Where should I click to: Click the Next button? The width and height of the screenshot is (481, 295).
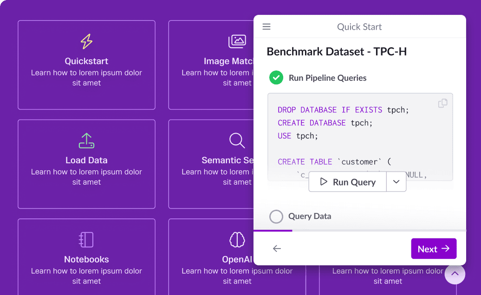(x=434, y=249)
